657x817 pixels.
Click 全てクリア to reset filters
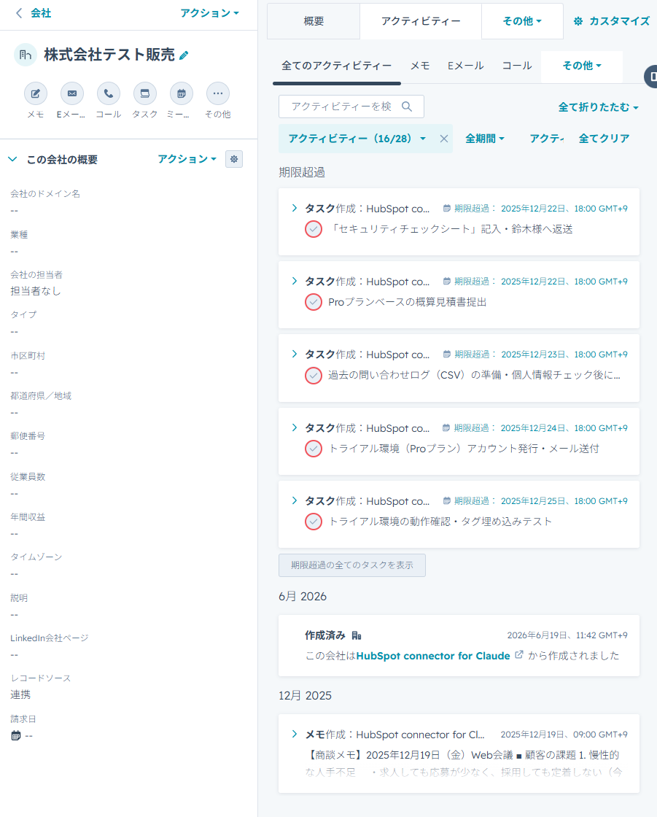point(604,139)
